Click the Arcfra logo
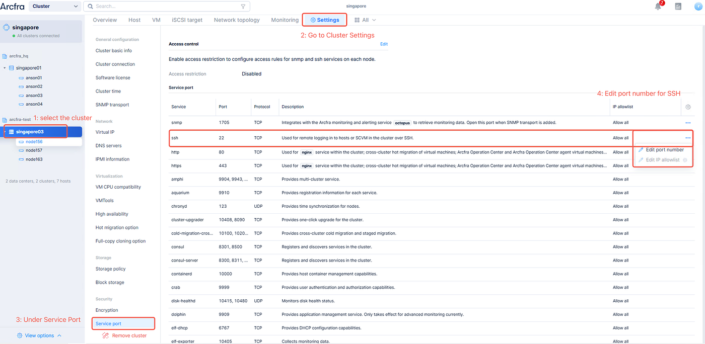 pos(12,7)
